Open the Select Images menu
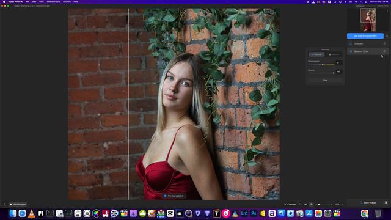 click(53, 2)
